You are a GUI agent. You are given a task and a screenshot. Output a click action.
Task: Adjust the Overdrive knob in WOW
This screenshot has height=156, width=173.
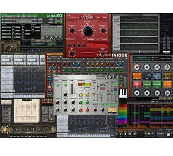click(x=72, y=30)
